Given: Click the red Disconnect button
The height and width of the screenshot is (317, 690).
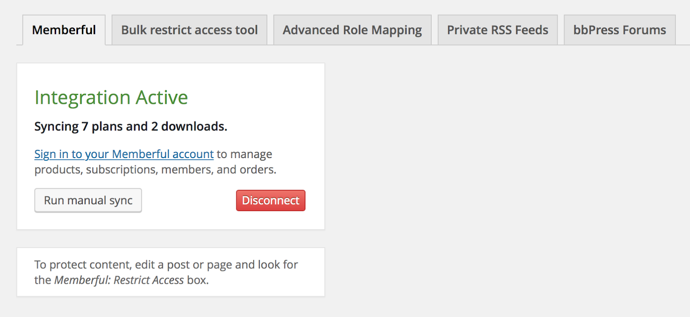Looking at the screenshot, I should [270, 200].
